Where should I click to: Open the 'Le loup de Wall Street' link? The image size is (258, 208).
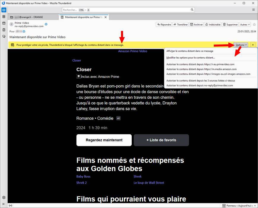tap(149, 183)
